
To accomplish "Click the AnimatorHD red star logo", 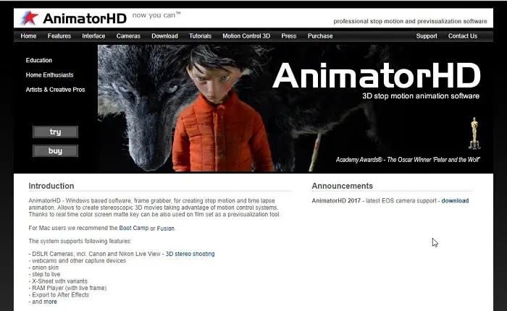I will [x=29, y=18].
